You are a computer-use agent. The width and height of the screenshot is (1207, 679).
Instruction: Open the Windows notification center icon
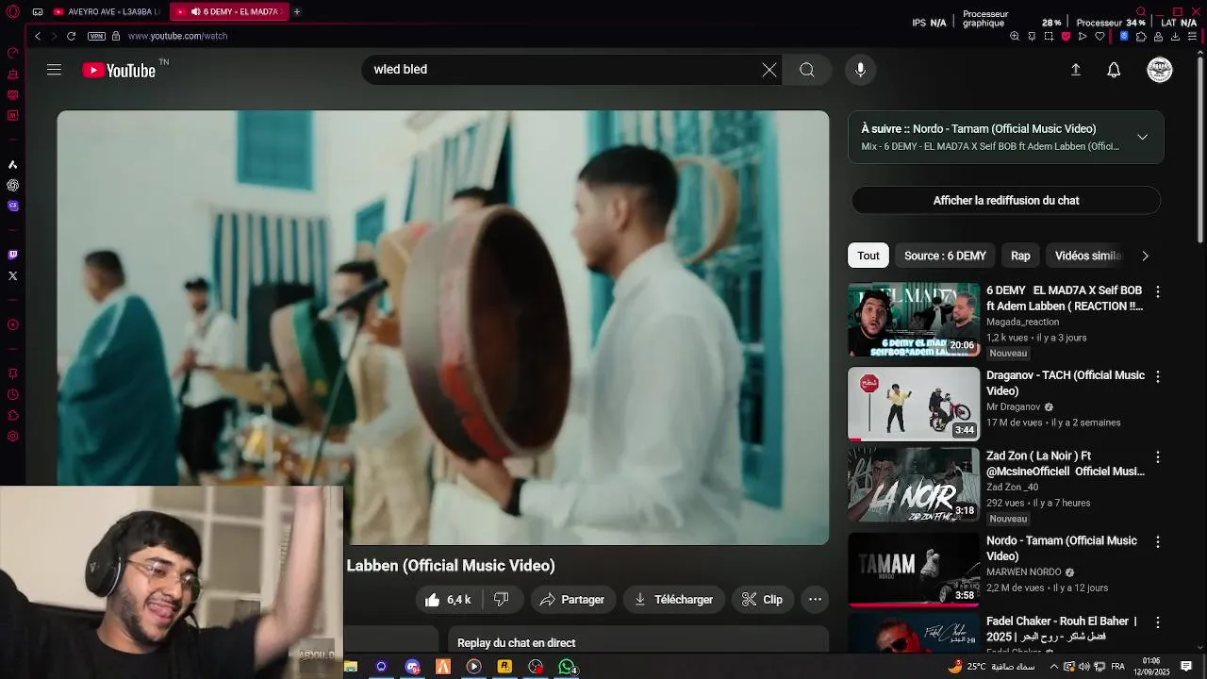point(1186,667)
